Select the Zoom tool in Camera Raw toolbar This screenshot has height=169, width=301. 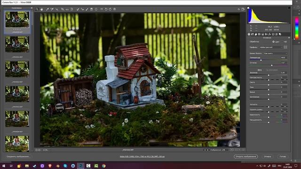(37, 9)
